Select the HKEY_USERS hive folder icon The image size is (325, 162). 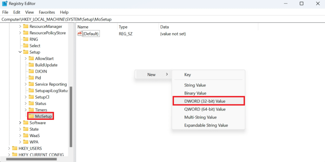(x=15, y=148)
